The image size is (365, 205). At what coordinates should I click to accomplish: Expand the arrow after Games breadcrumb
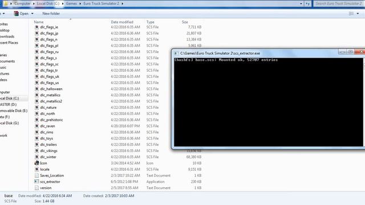80,3
